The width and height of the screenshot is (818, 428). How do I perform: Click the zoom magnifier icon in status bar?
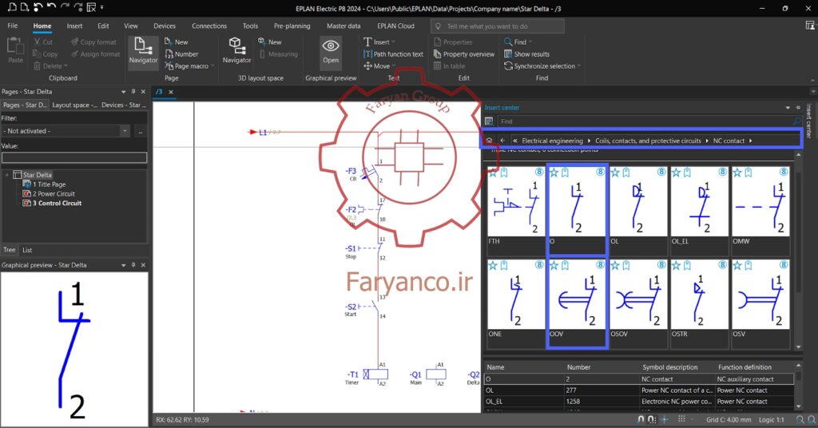click(800, 419)
